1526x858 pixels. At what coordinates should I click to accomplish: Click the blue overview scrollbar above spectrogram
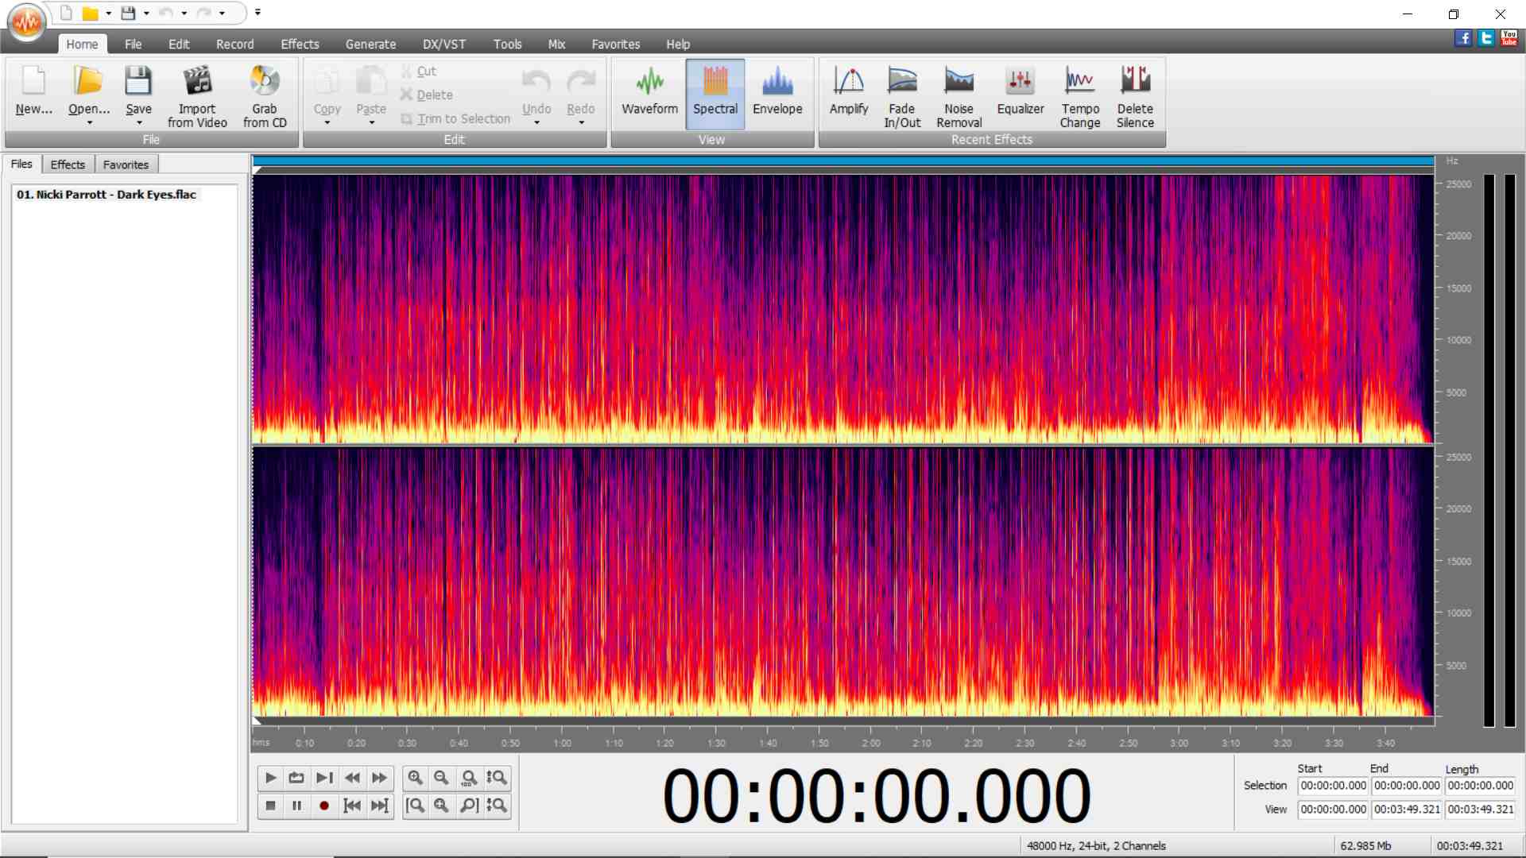click(843, 161)
